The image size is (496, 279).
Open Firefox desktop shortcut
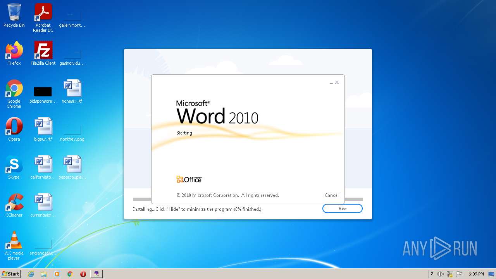point(14,53)
